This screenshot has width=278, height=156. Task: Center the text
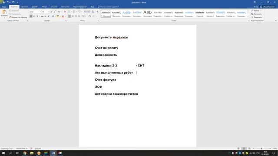73,16
